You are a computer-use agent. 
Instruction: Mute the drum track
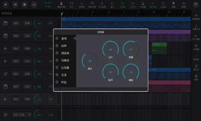pos(16,74)
